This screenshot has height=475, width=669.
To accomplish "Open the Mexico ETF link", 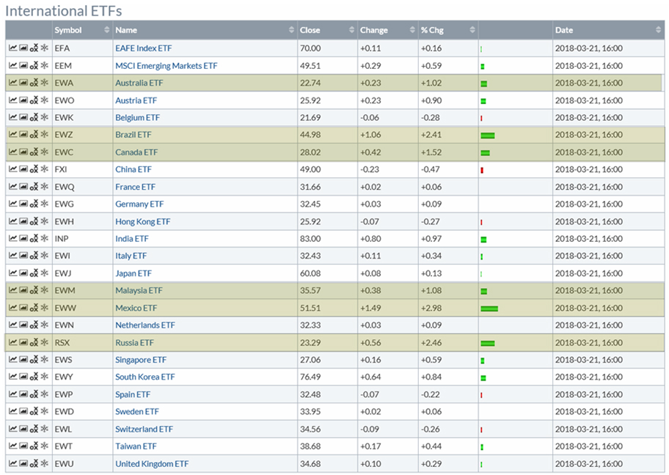I will click(x=136, y=308).
